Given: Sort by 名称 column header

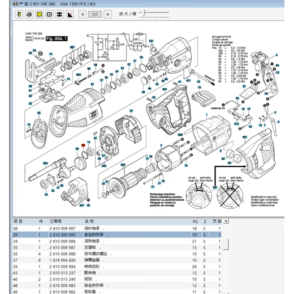Looking at the screenshot, I should coord(89,221).
